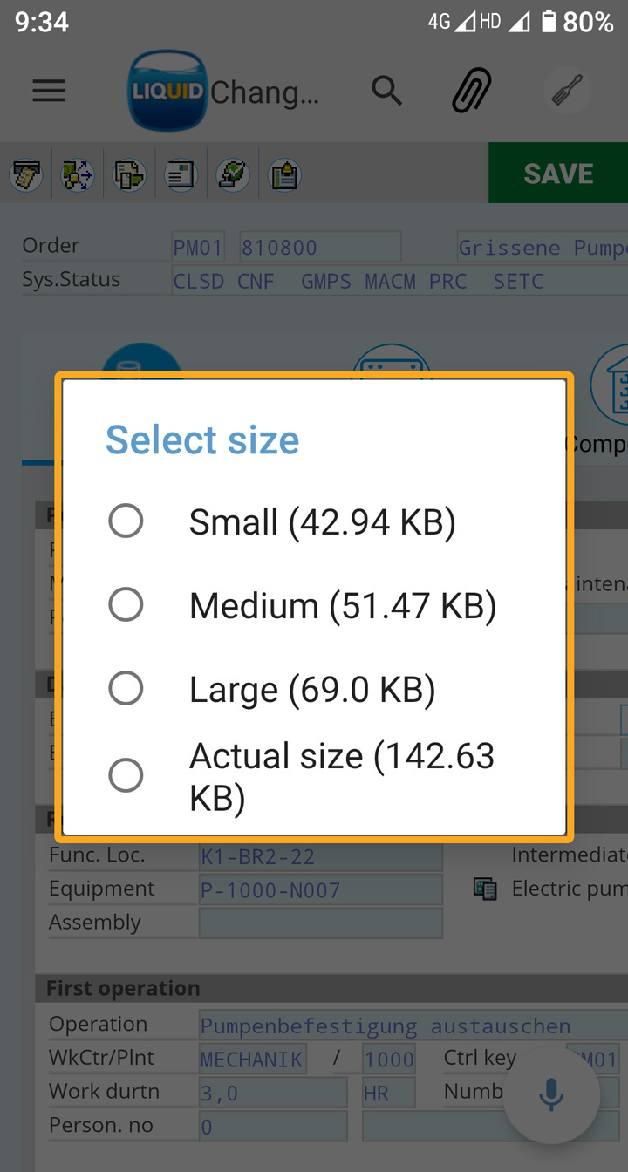This screenshot has height=1172, width=628.
Task: Tap the voice input microphone button
Action: (551, 1095)
